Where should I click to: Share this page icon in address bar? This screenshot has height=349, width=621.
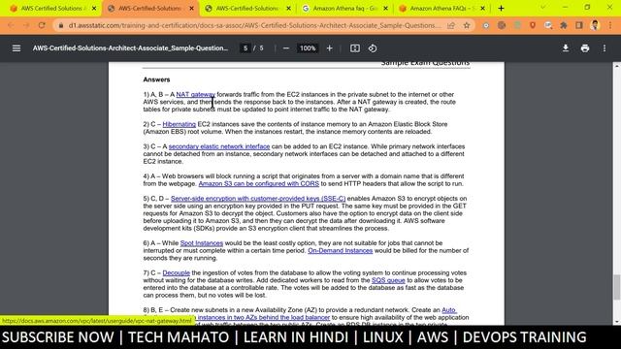tap(451, 25)
